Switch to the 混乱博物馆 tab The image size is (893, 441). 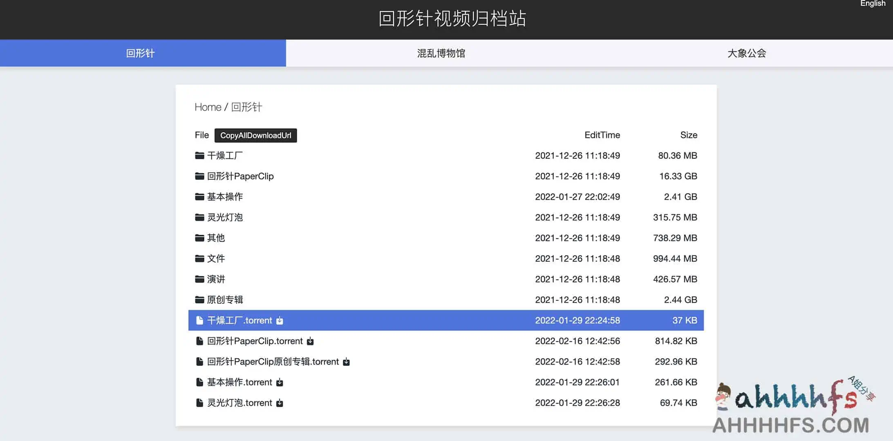[440, 53]
